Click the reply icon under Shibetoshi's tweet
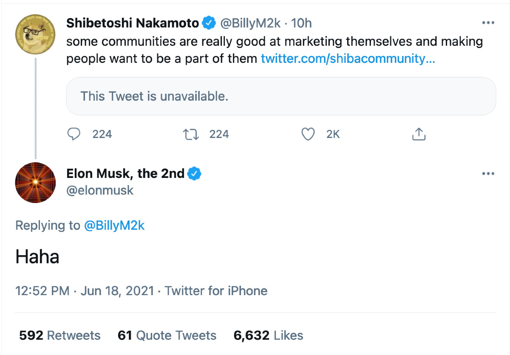This screenshot has height=355, width=510. [x=74, y=134]
